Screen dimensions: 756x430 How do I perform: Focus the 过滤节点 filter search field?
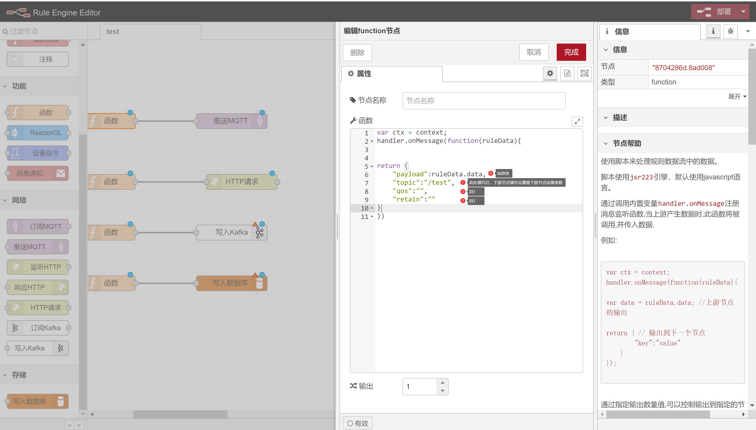(44, 31)
